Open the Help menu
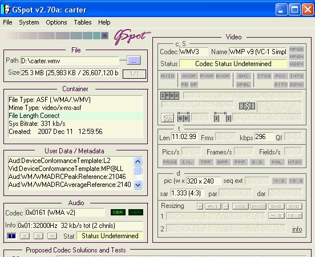 coord(104,22)
